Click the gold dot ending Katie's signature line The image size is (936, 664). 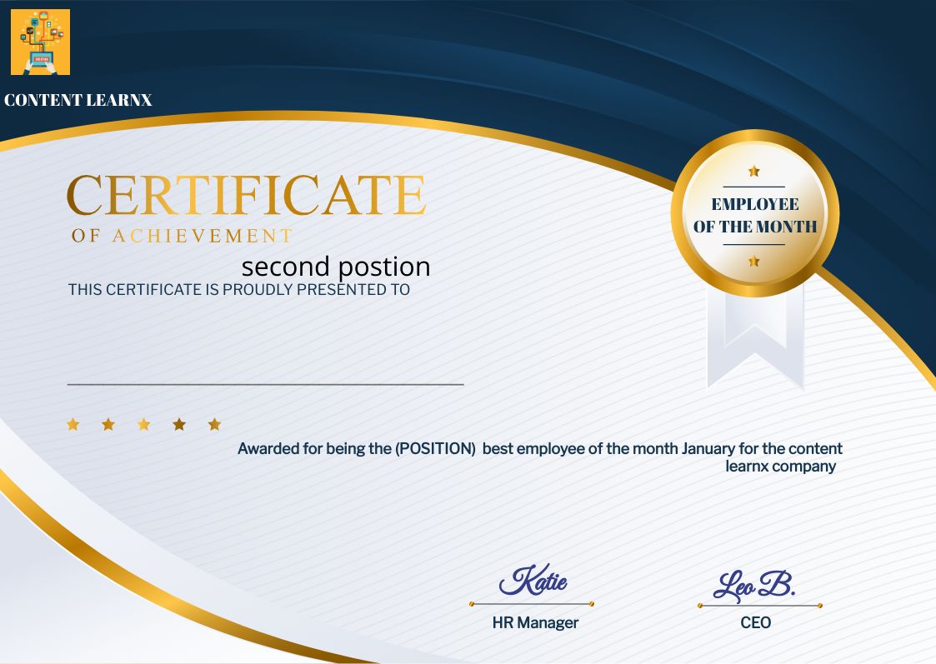[x=593, y=602]
